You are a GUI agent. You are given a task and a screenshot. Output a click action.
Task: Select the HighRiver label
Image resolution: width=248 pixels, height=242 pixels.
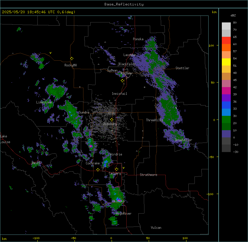[x=124, y=214]
